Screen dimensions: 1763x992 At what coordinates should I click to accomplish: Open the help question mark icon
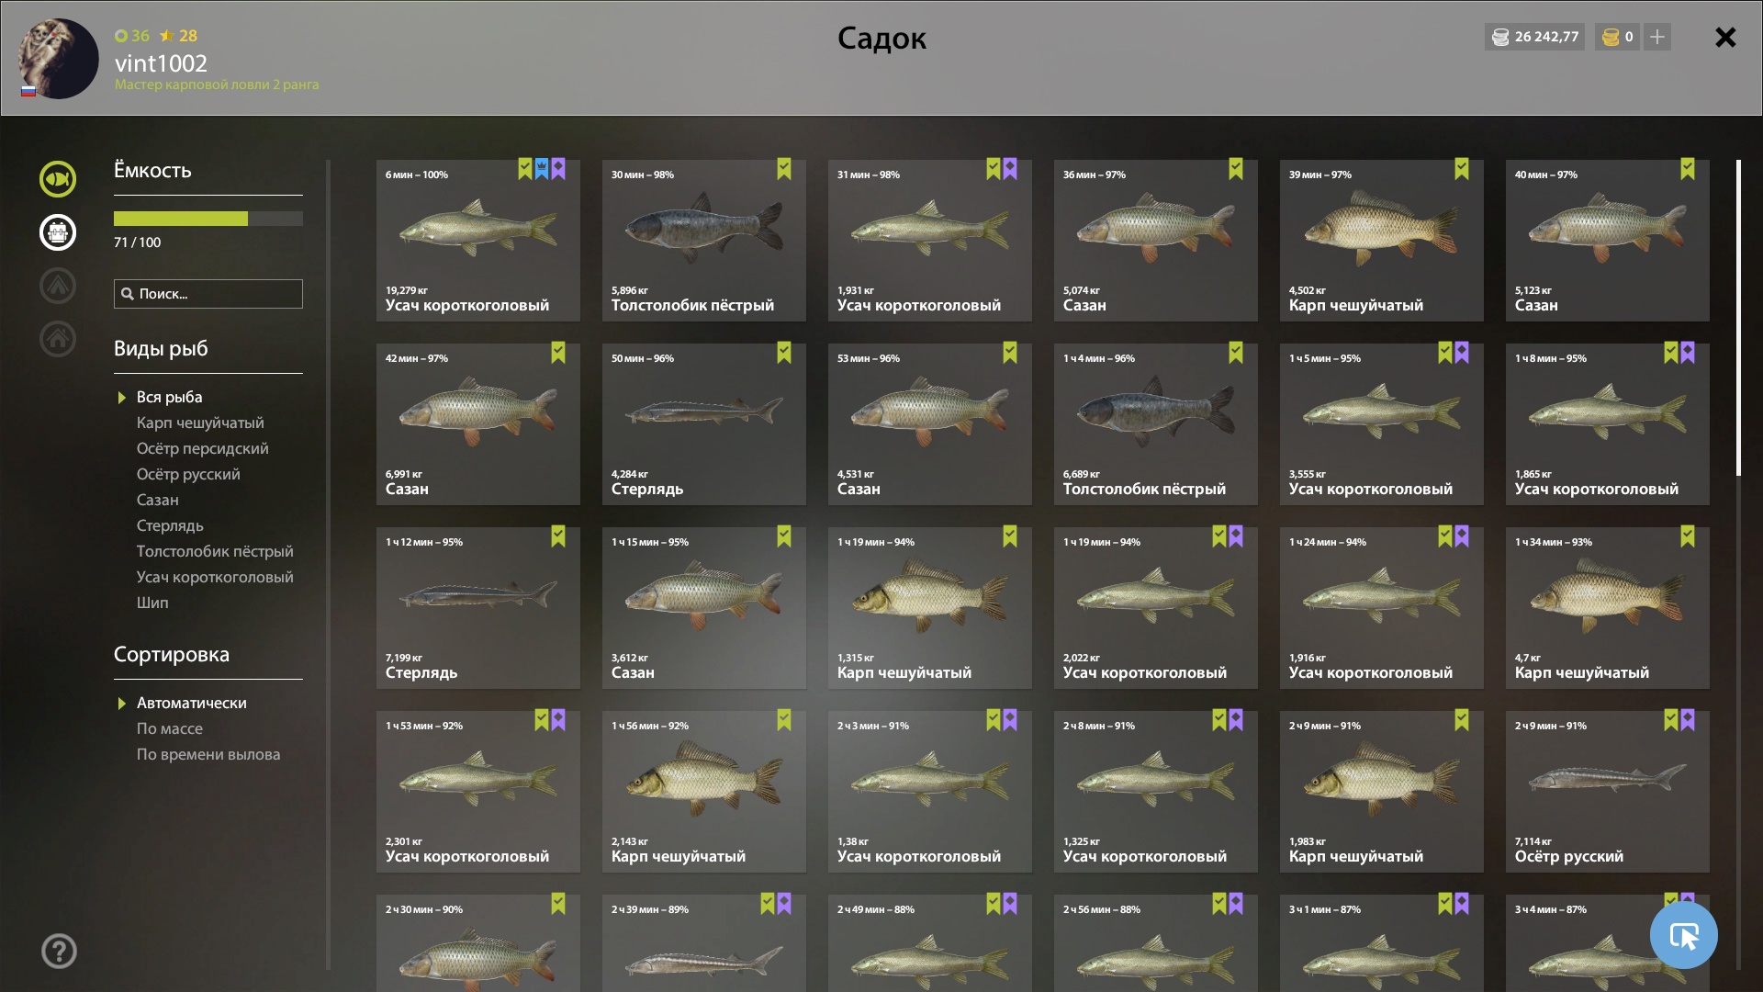(59, 952)
